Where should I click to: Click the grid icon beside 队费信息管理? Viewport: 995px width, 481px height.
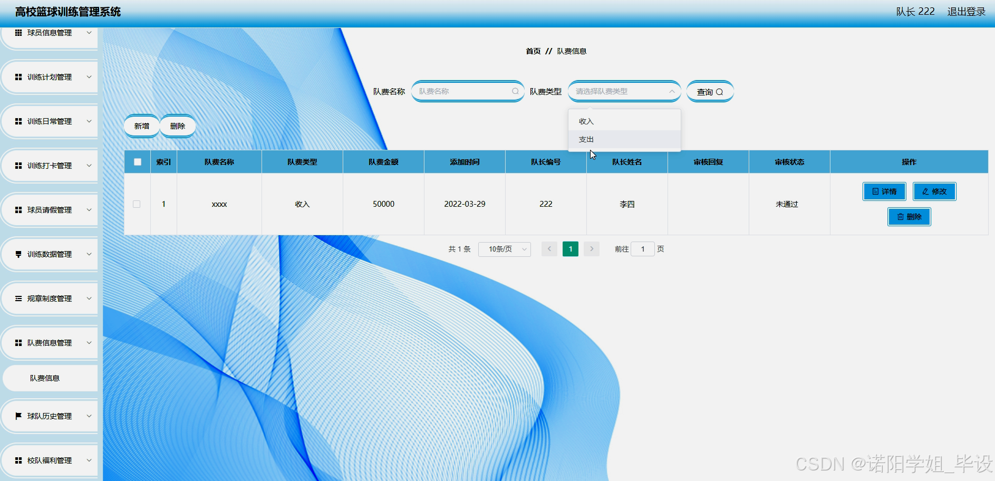(18, 343)
